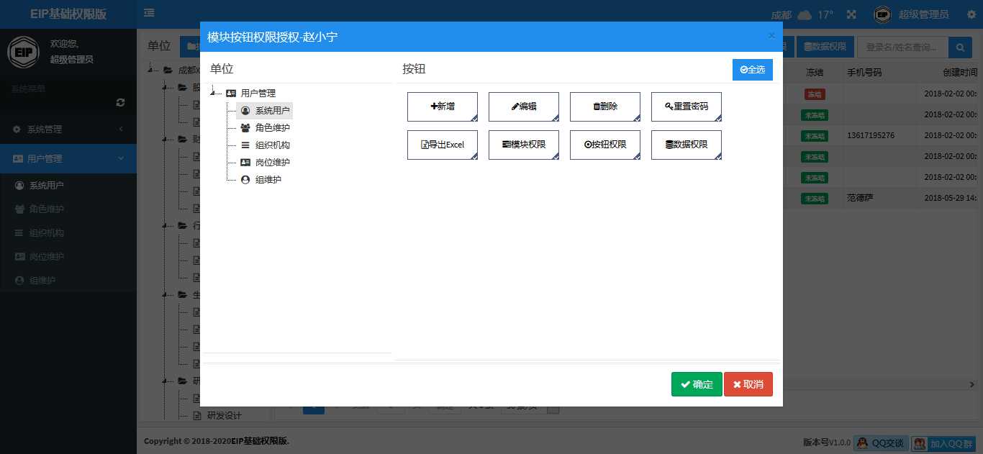Open the settings gear in top-right corner
983x454 pixels.
tap(971, 14)
